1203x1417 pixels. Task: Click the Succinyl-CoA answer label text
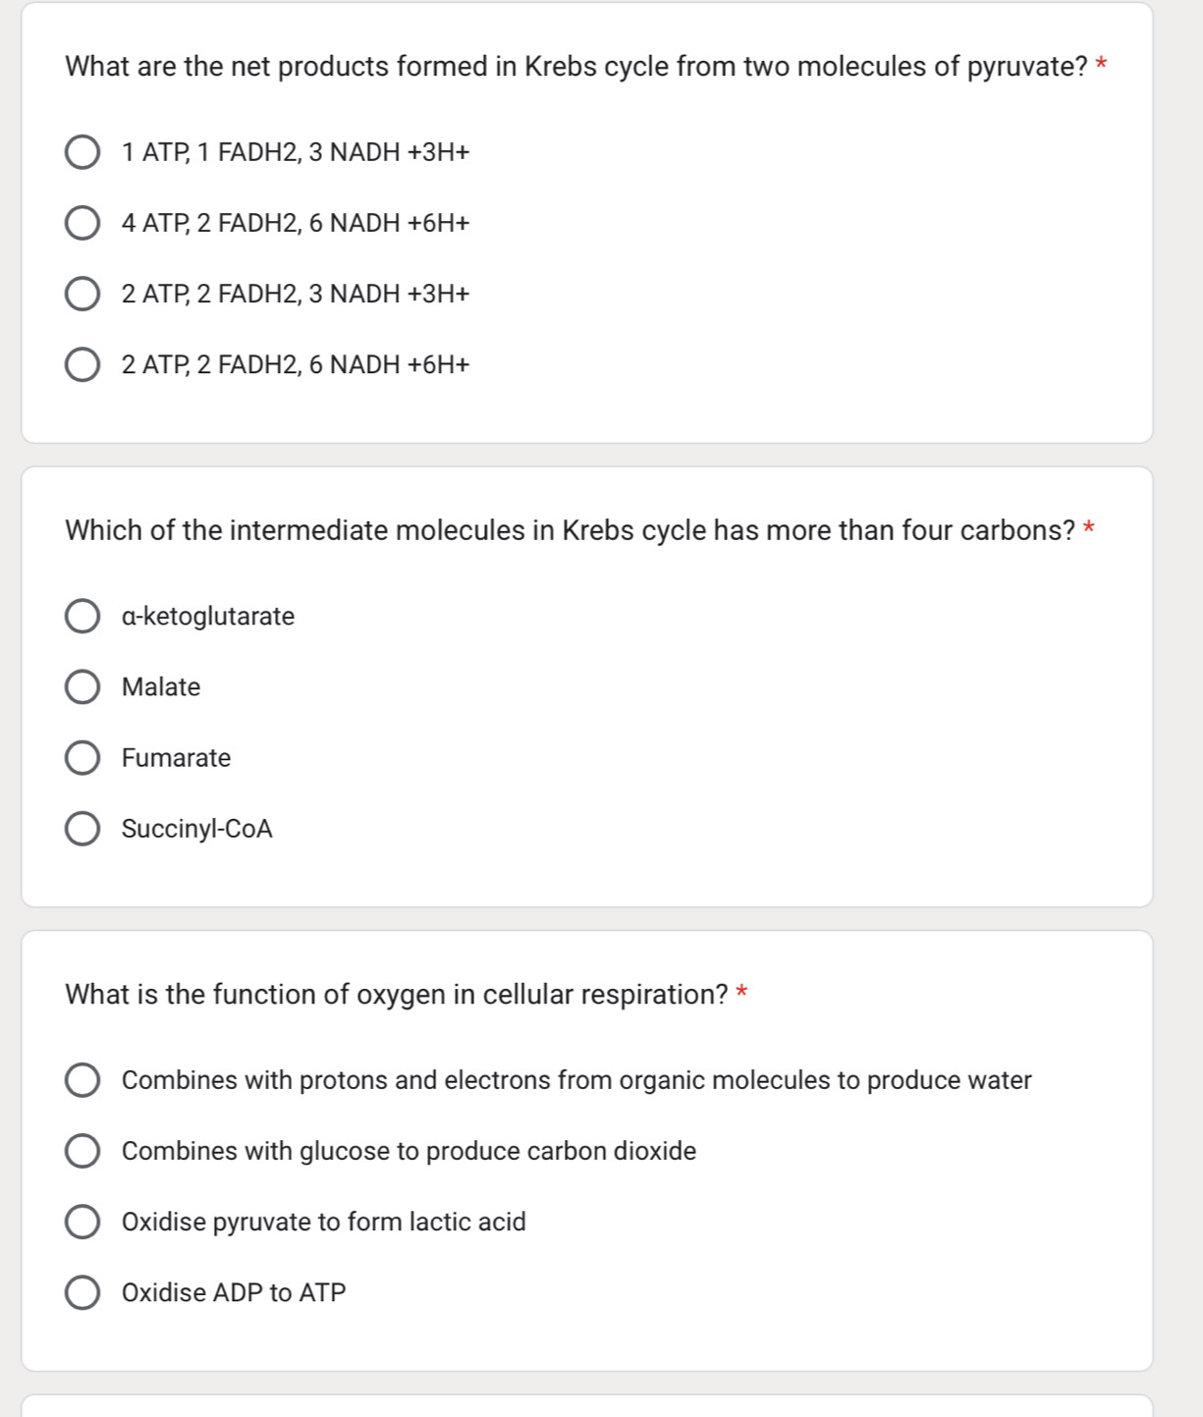(197, 829)
